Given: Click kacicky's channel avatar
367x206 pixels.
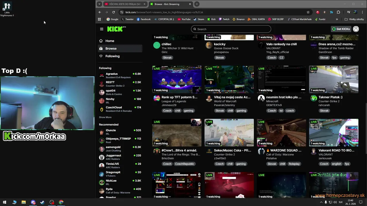Looking at the screenshot, I should click(209, 45).
